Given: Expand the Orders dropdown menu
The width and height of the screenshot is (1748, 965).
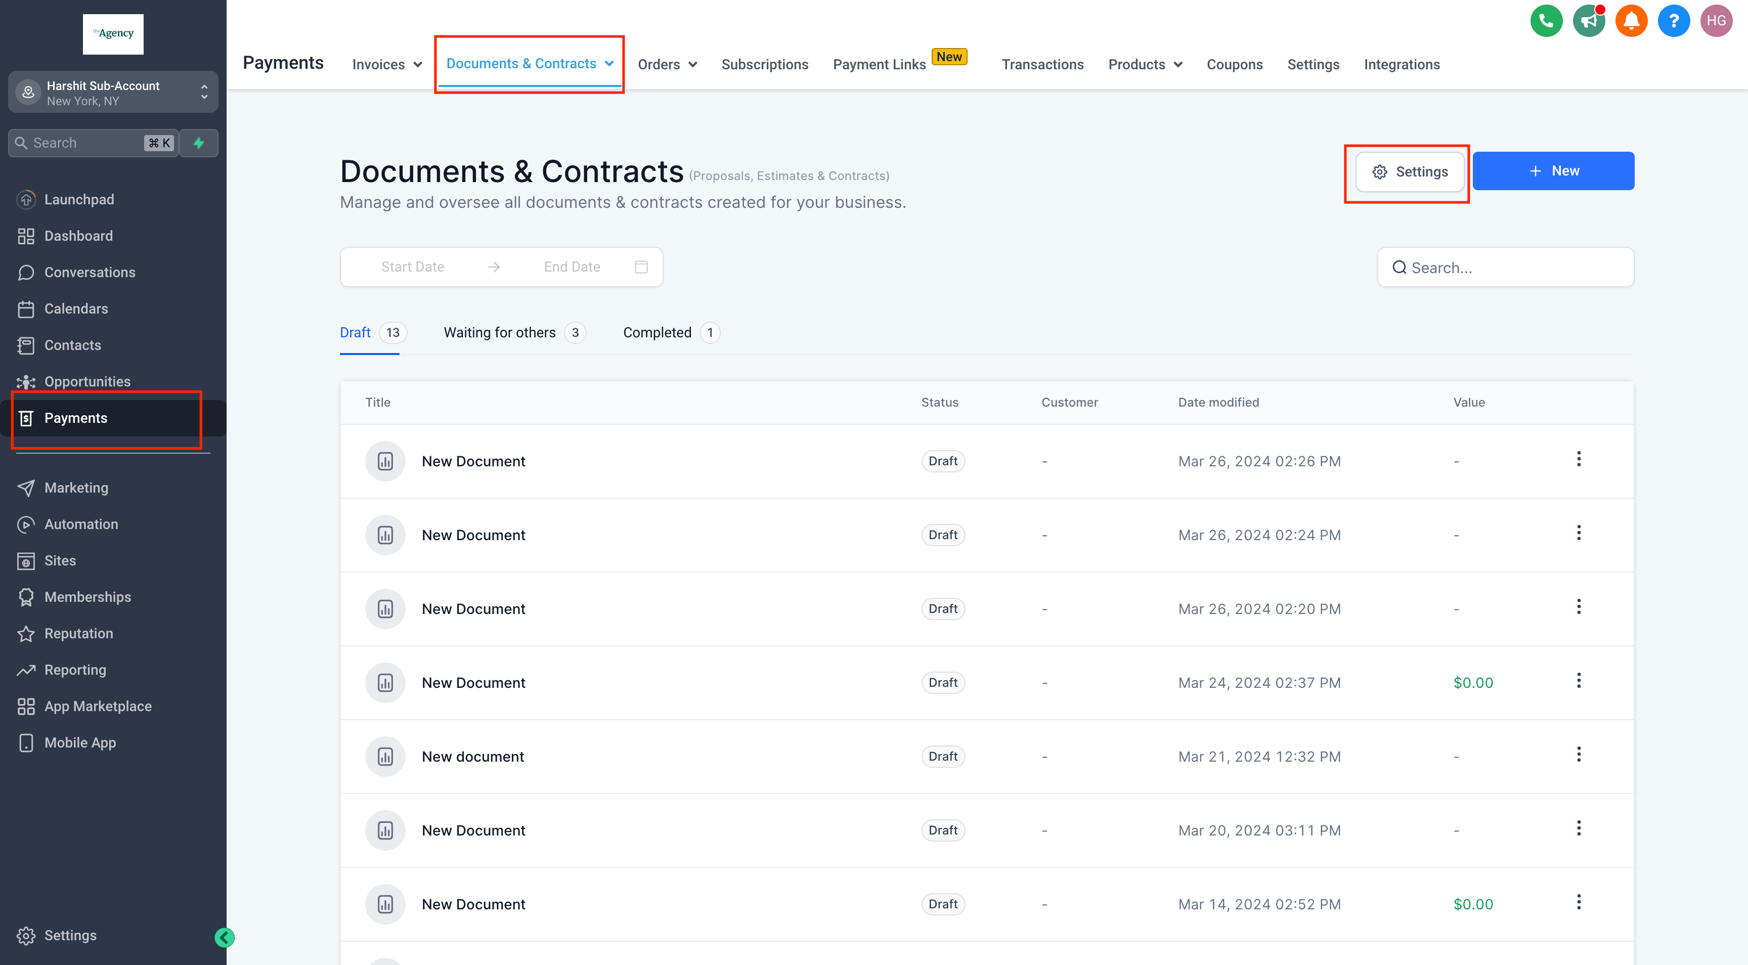Looking at the screenshot, I should pos(667,64).
